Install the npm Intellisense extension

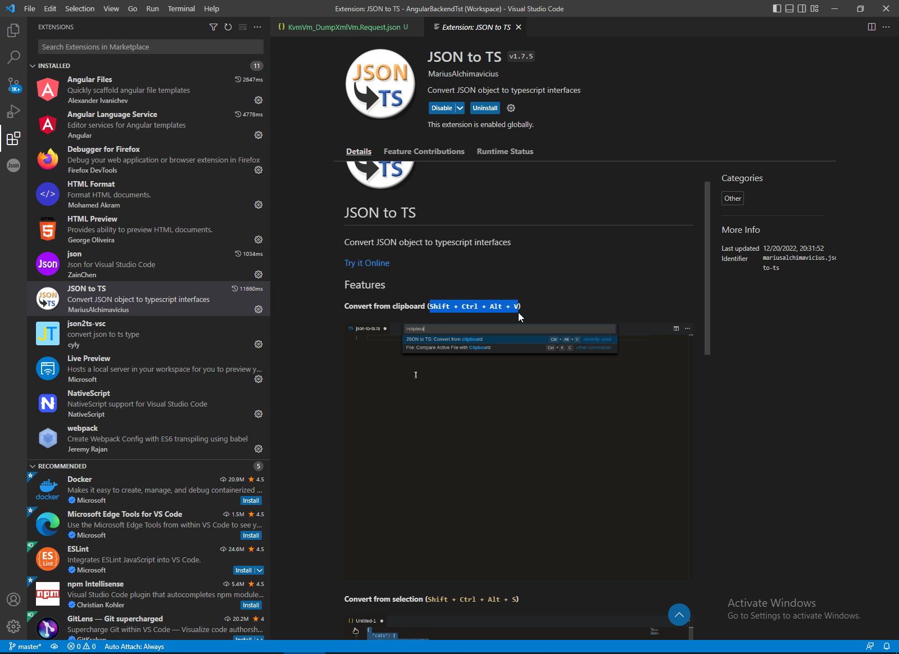tap(251, 605)
